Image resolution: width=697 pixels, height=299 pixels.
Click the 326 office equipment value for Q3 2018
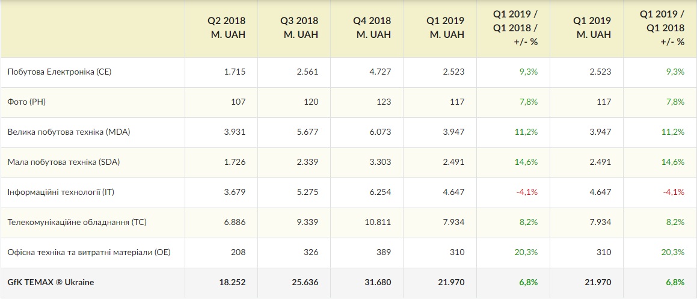coord(311,252)
